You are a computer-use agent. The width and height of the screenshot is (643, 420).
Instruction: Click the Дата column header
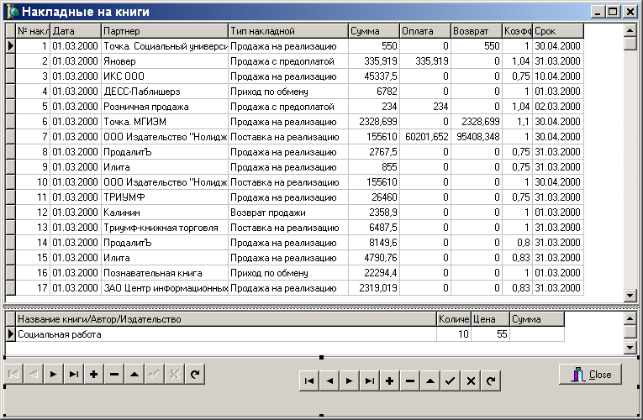tap(76, 31)
